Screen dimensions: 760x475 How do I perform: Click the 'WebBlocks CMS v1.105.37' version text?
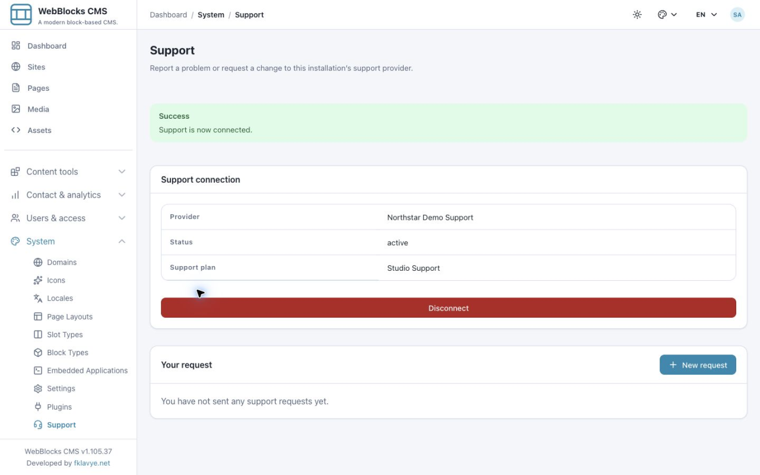(x=68, y=451)
